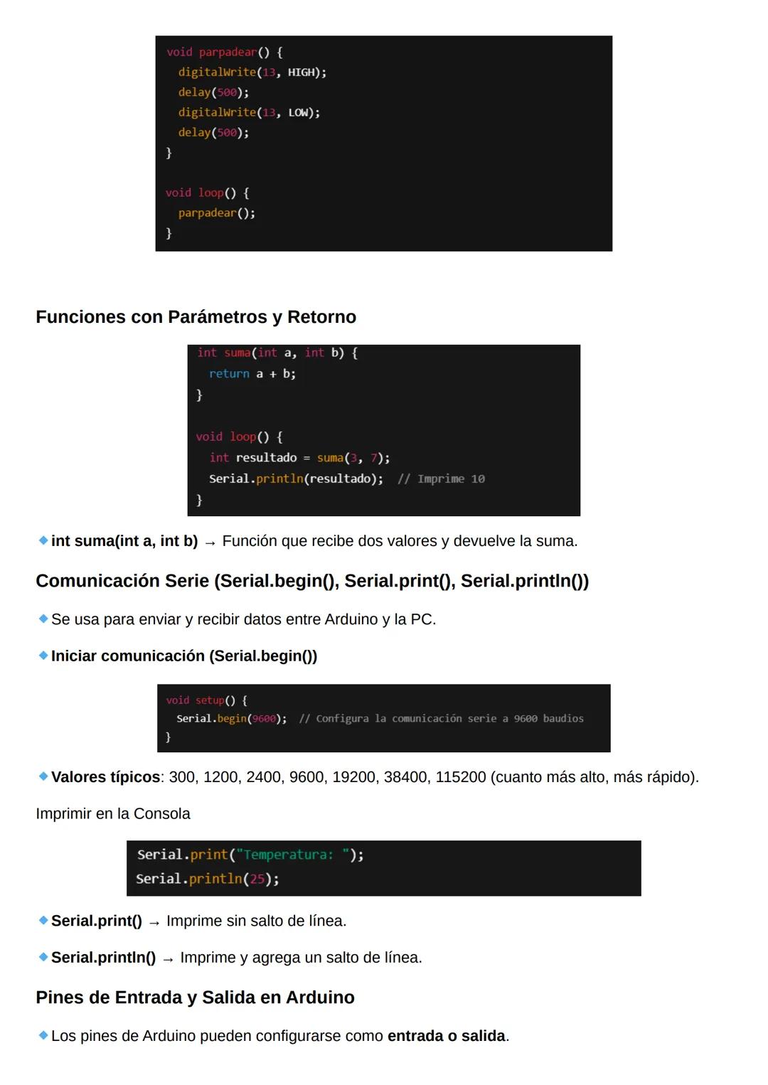Screen dimensions: 768x1085
Task: Click the "Imprimir en la Consola" text
Action: (113, 814)
